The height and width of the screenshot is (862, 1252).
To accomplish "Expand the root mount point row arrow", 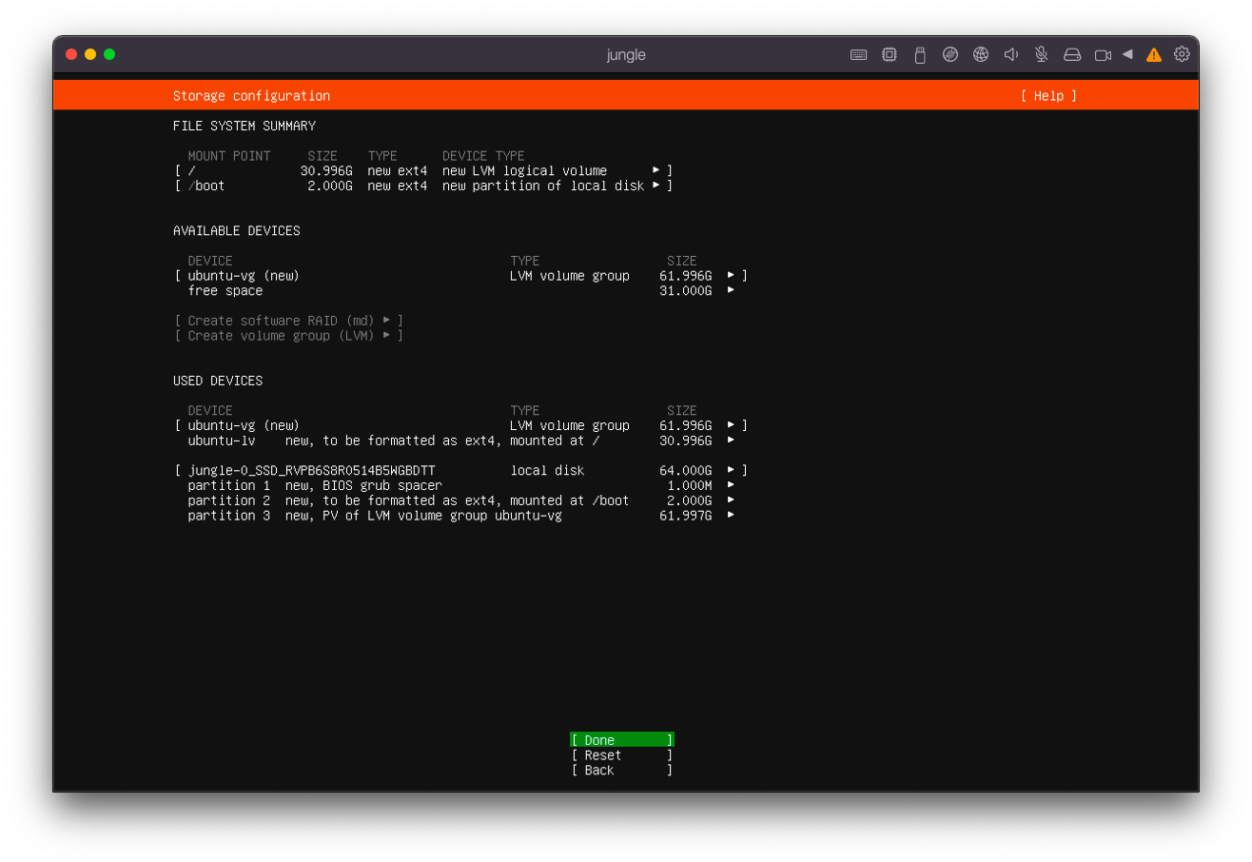I will [x=655, y=170].
